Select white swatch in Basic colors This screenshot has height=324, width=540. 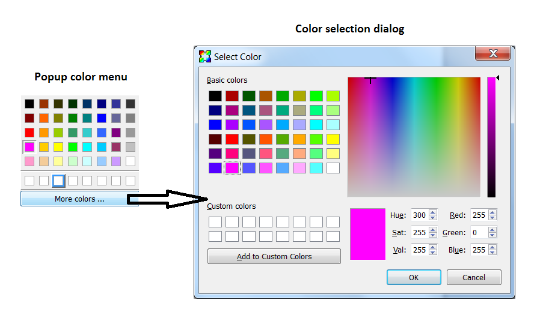333,168
